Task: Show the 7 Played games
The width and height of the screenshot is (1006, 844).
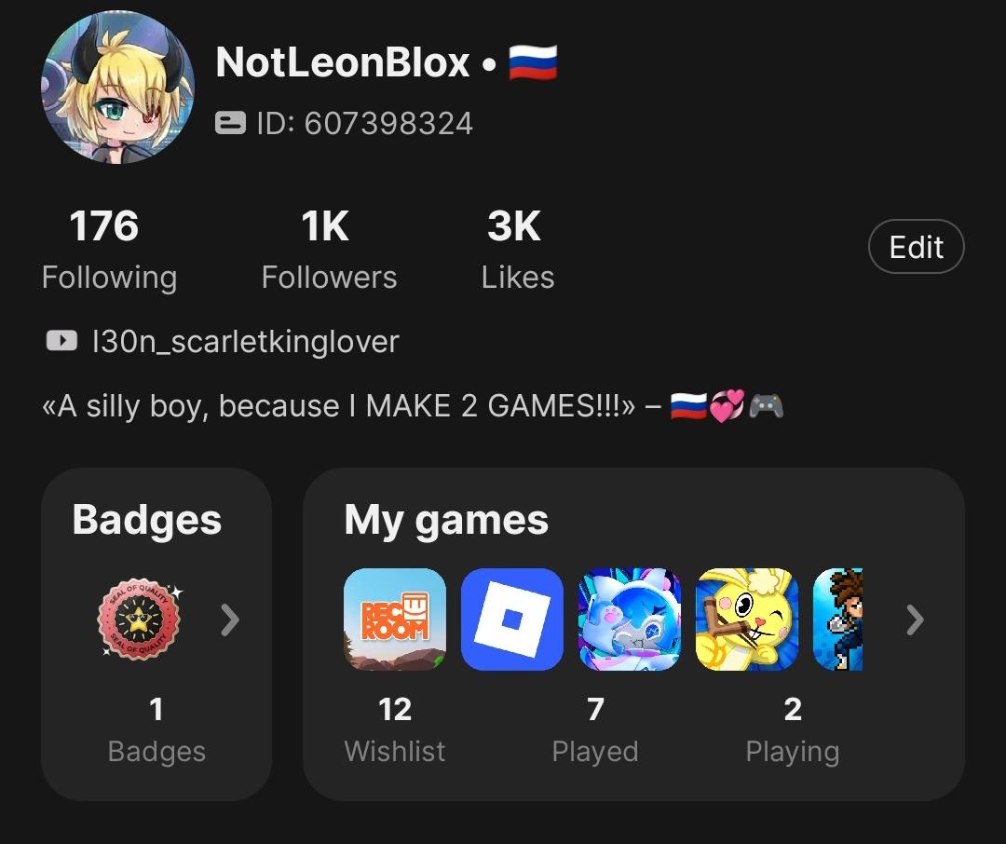Action: click(595, 728)
